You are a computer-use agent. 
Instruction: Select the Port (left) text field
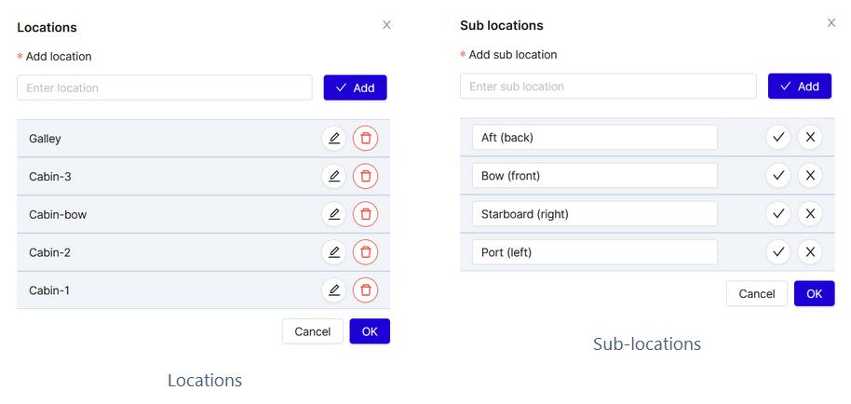[594, 252]
